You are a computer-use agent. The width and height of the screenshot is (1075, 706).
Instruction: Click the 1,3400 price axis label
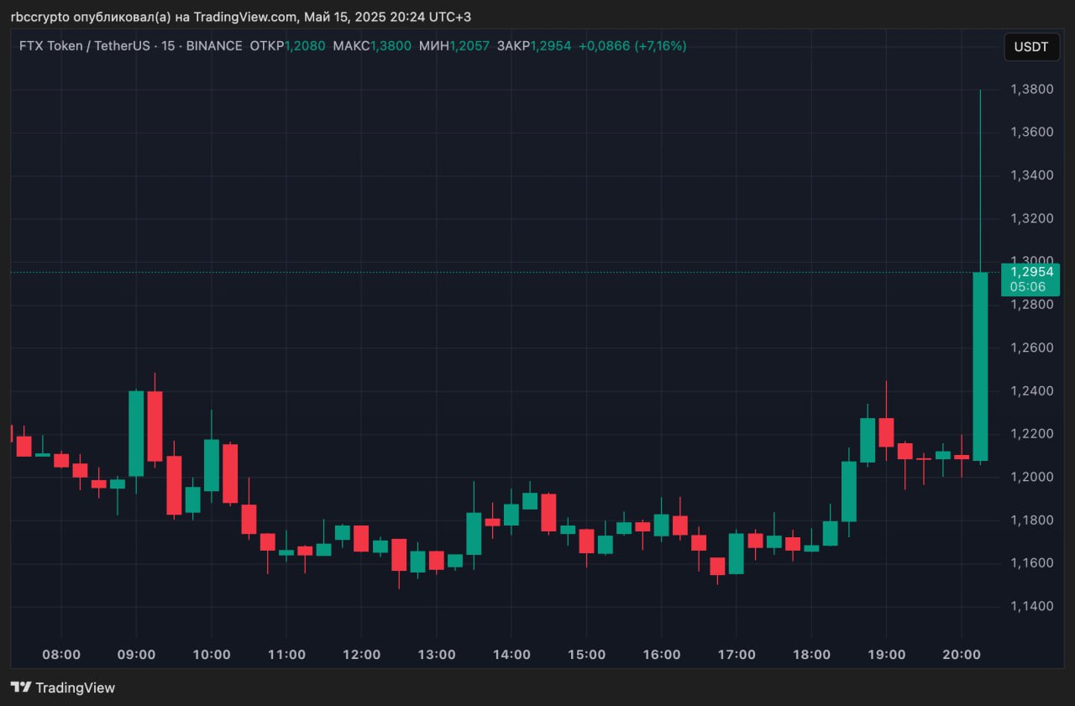pos(1031,175)
